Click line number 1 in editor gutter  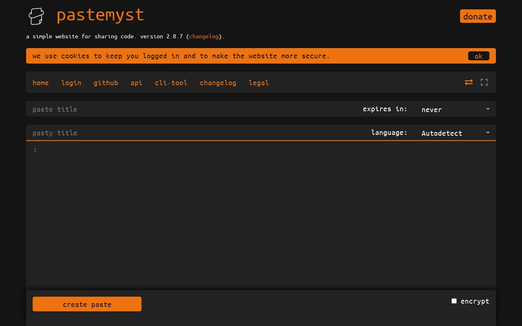(35, 150)
